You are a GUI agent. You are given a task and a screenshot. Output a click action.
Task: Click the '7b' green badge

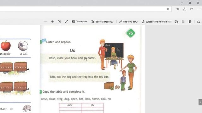point(130,33)
